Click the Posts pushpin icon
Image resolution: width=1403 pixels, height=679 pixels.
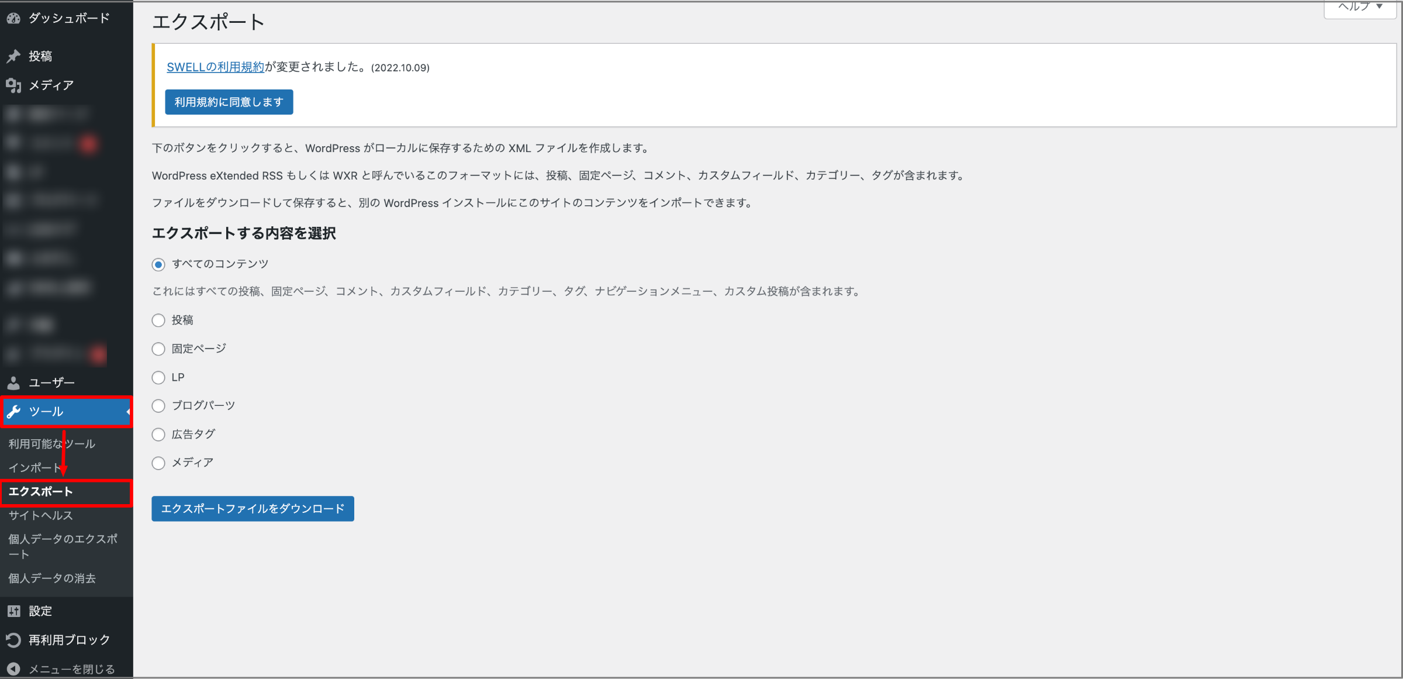coord(13,56)
